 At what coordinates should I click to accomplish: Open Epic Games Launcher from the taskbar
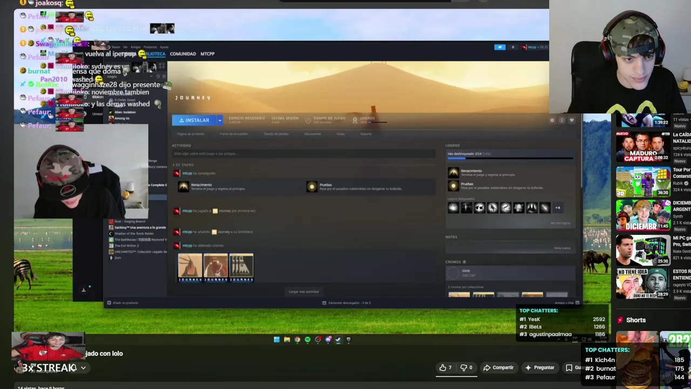point(348,339)
